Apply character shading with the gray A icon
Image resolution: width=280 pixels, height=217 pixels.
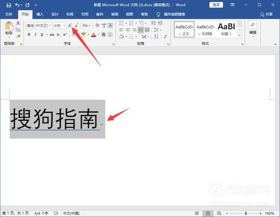[104, 34]
